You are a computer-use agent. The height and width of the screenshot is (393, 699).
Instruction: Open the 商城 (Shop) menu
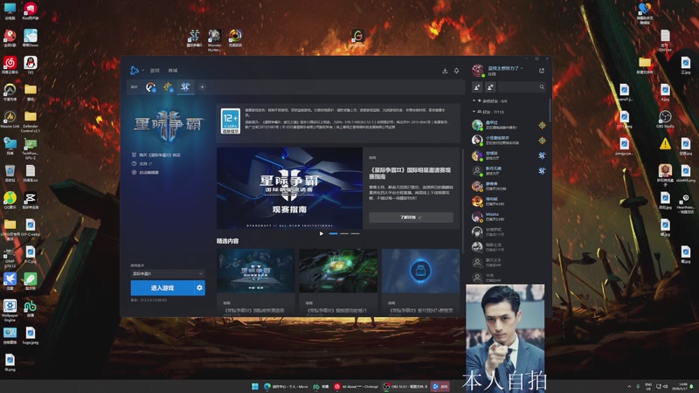click(x=172, y=71)
